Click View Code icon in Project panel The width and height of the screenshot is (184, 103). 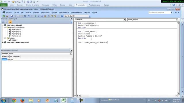[x=3, y=22]
